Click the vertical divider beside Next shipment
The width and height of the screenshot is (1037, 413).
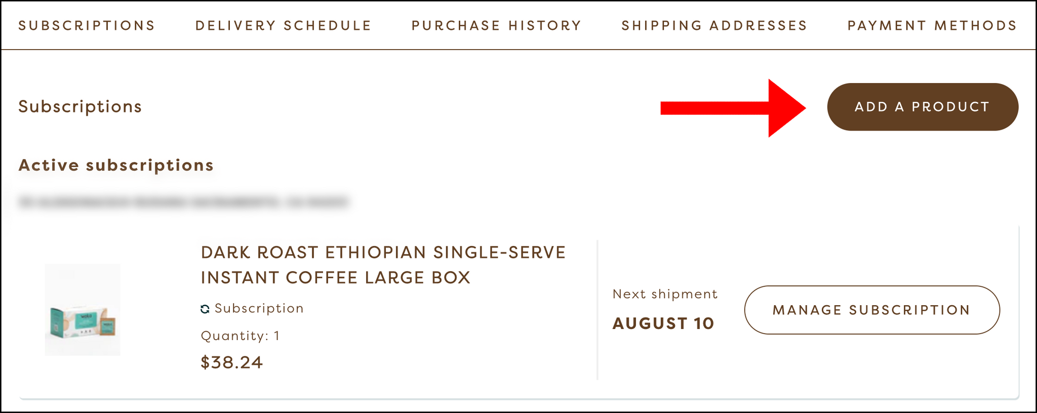coord(597,310)
